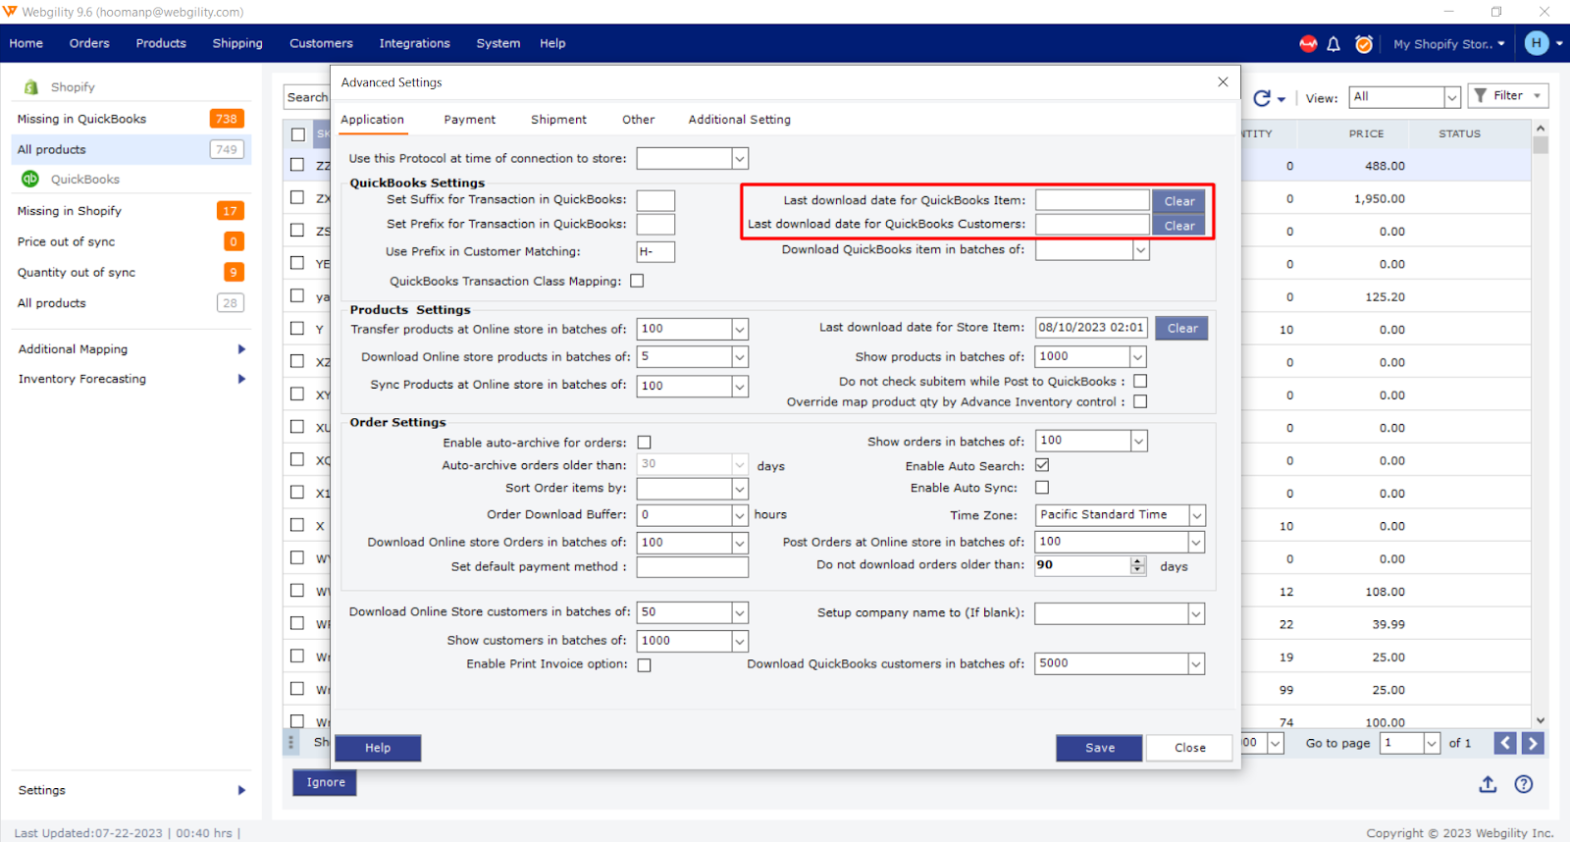Viewport: 1570px width, 842px height.
Task: Click the Close button in dialog
Action: pos(1189,748)
